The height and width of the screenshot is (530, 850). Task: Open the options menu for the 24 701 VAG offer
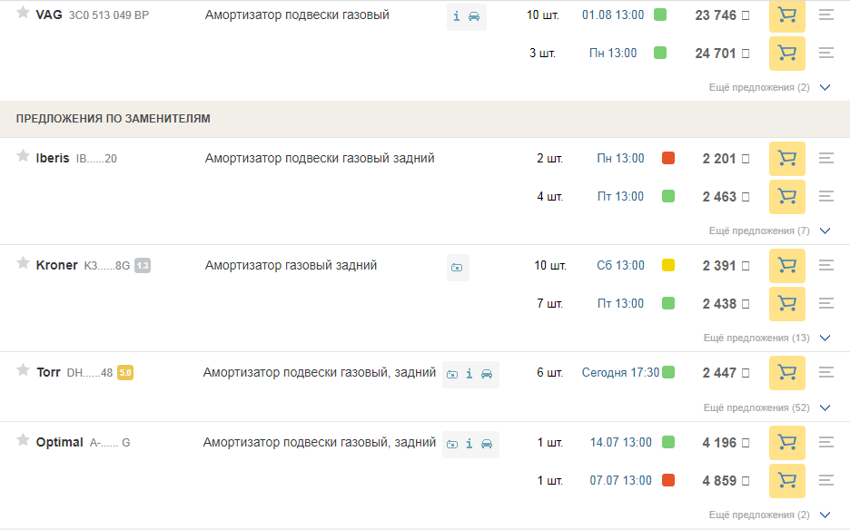click(x=825, y=53)
